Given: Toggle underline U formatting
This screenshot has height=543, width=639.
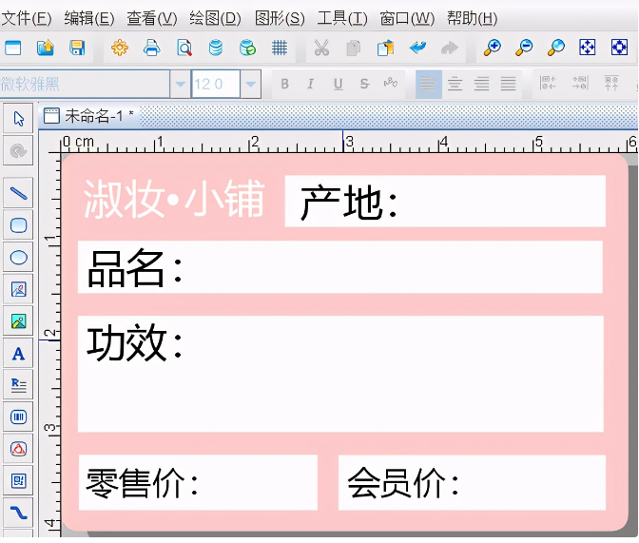Looking at the screenshot, I should click(338, 84).
